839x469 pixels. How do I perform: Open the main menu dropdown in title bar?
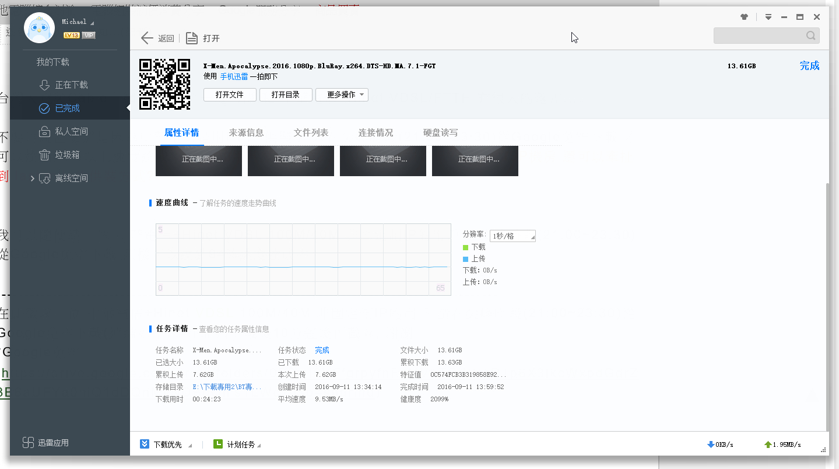pyautogui.click(x=768, y=17)
